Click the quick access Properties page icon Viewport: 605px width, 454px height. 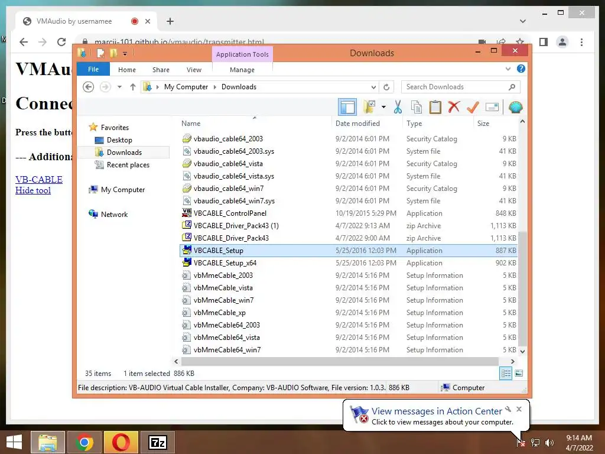(x=100, y=53)
